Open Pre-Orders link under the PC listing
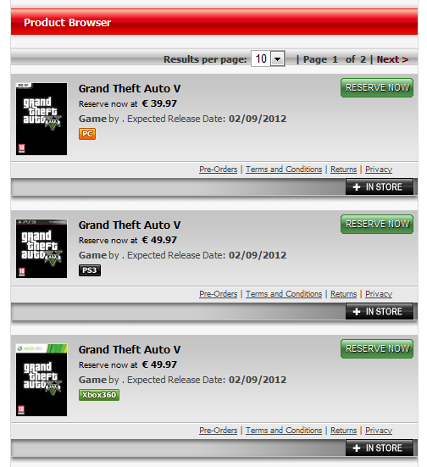The height and width of the screenshot is (467, 427). click(x=219, y=170)
